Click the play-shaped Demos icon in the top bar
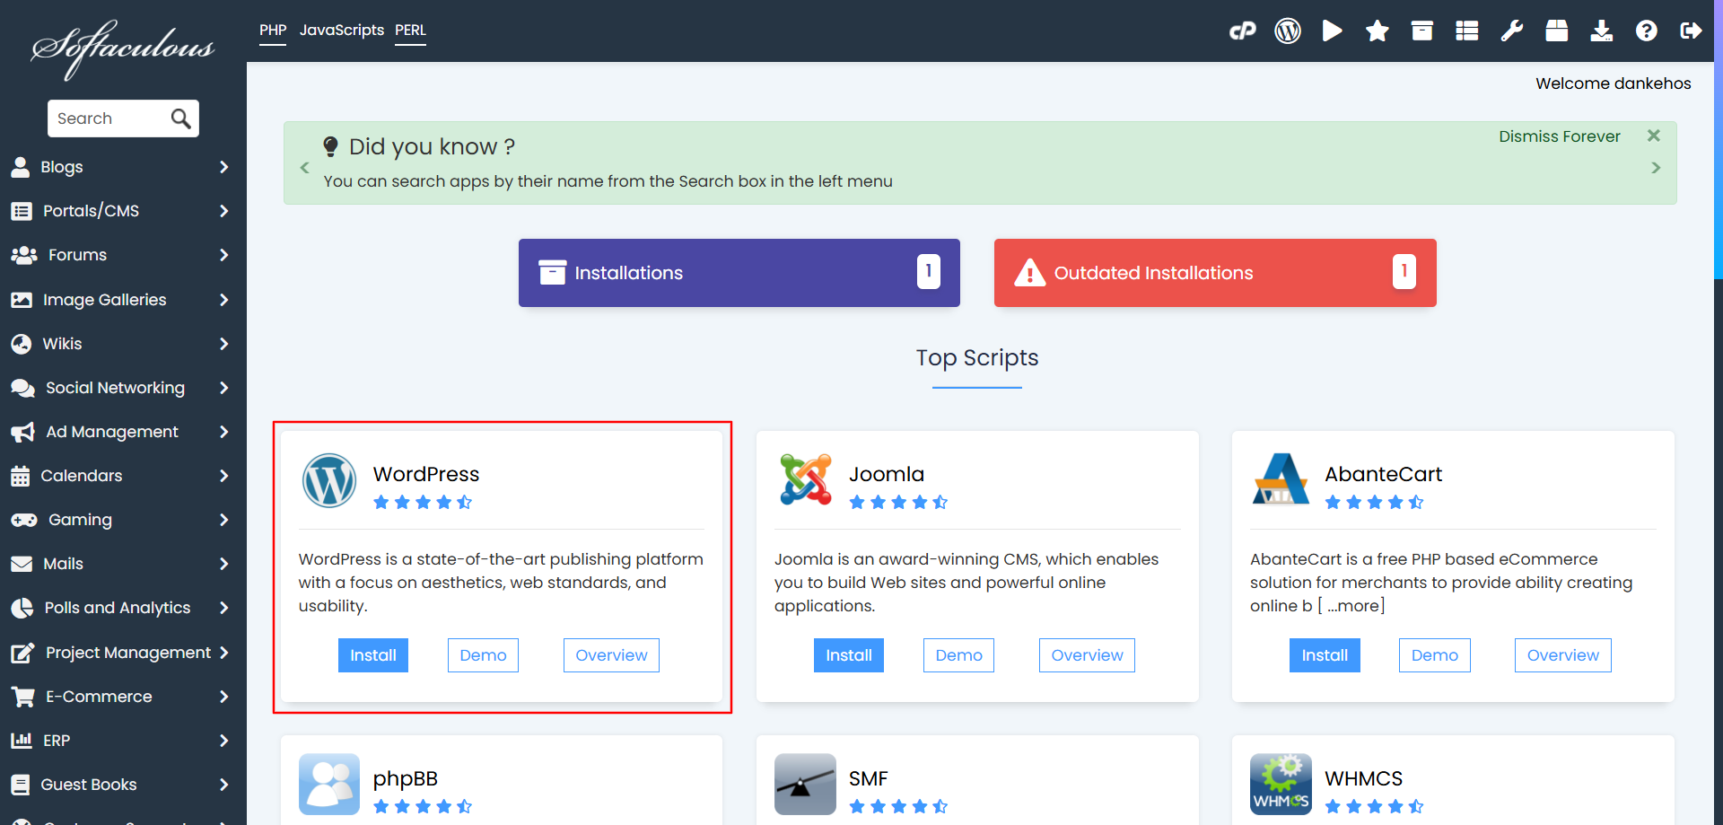 pyautogui.click(x=1333, y=31)
